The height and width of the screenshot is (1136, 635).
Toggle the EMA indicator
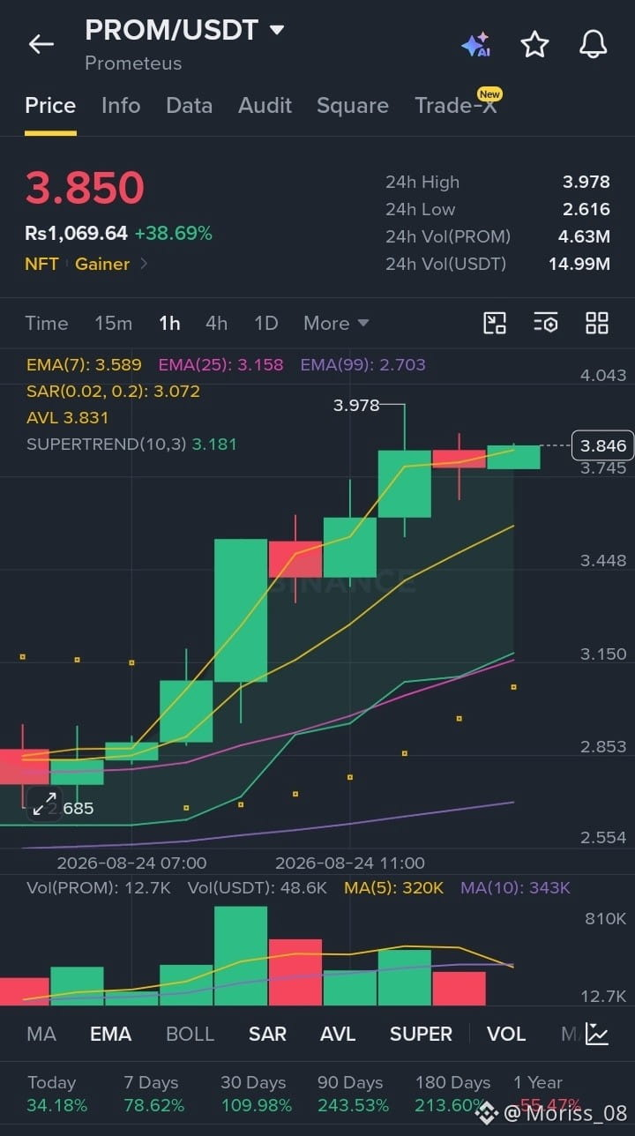point(111,1034)
